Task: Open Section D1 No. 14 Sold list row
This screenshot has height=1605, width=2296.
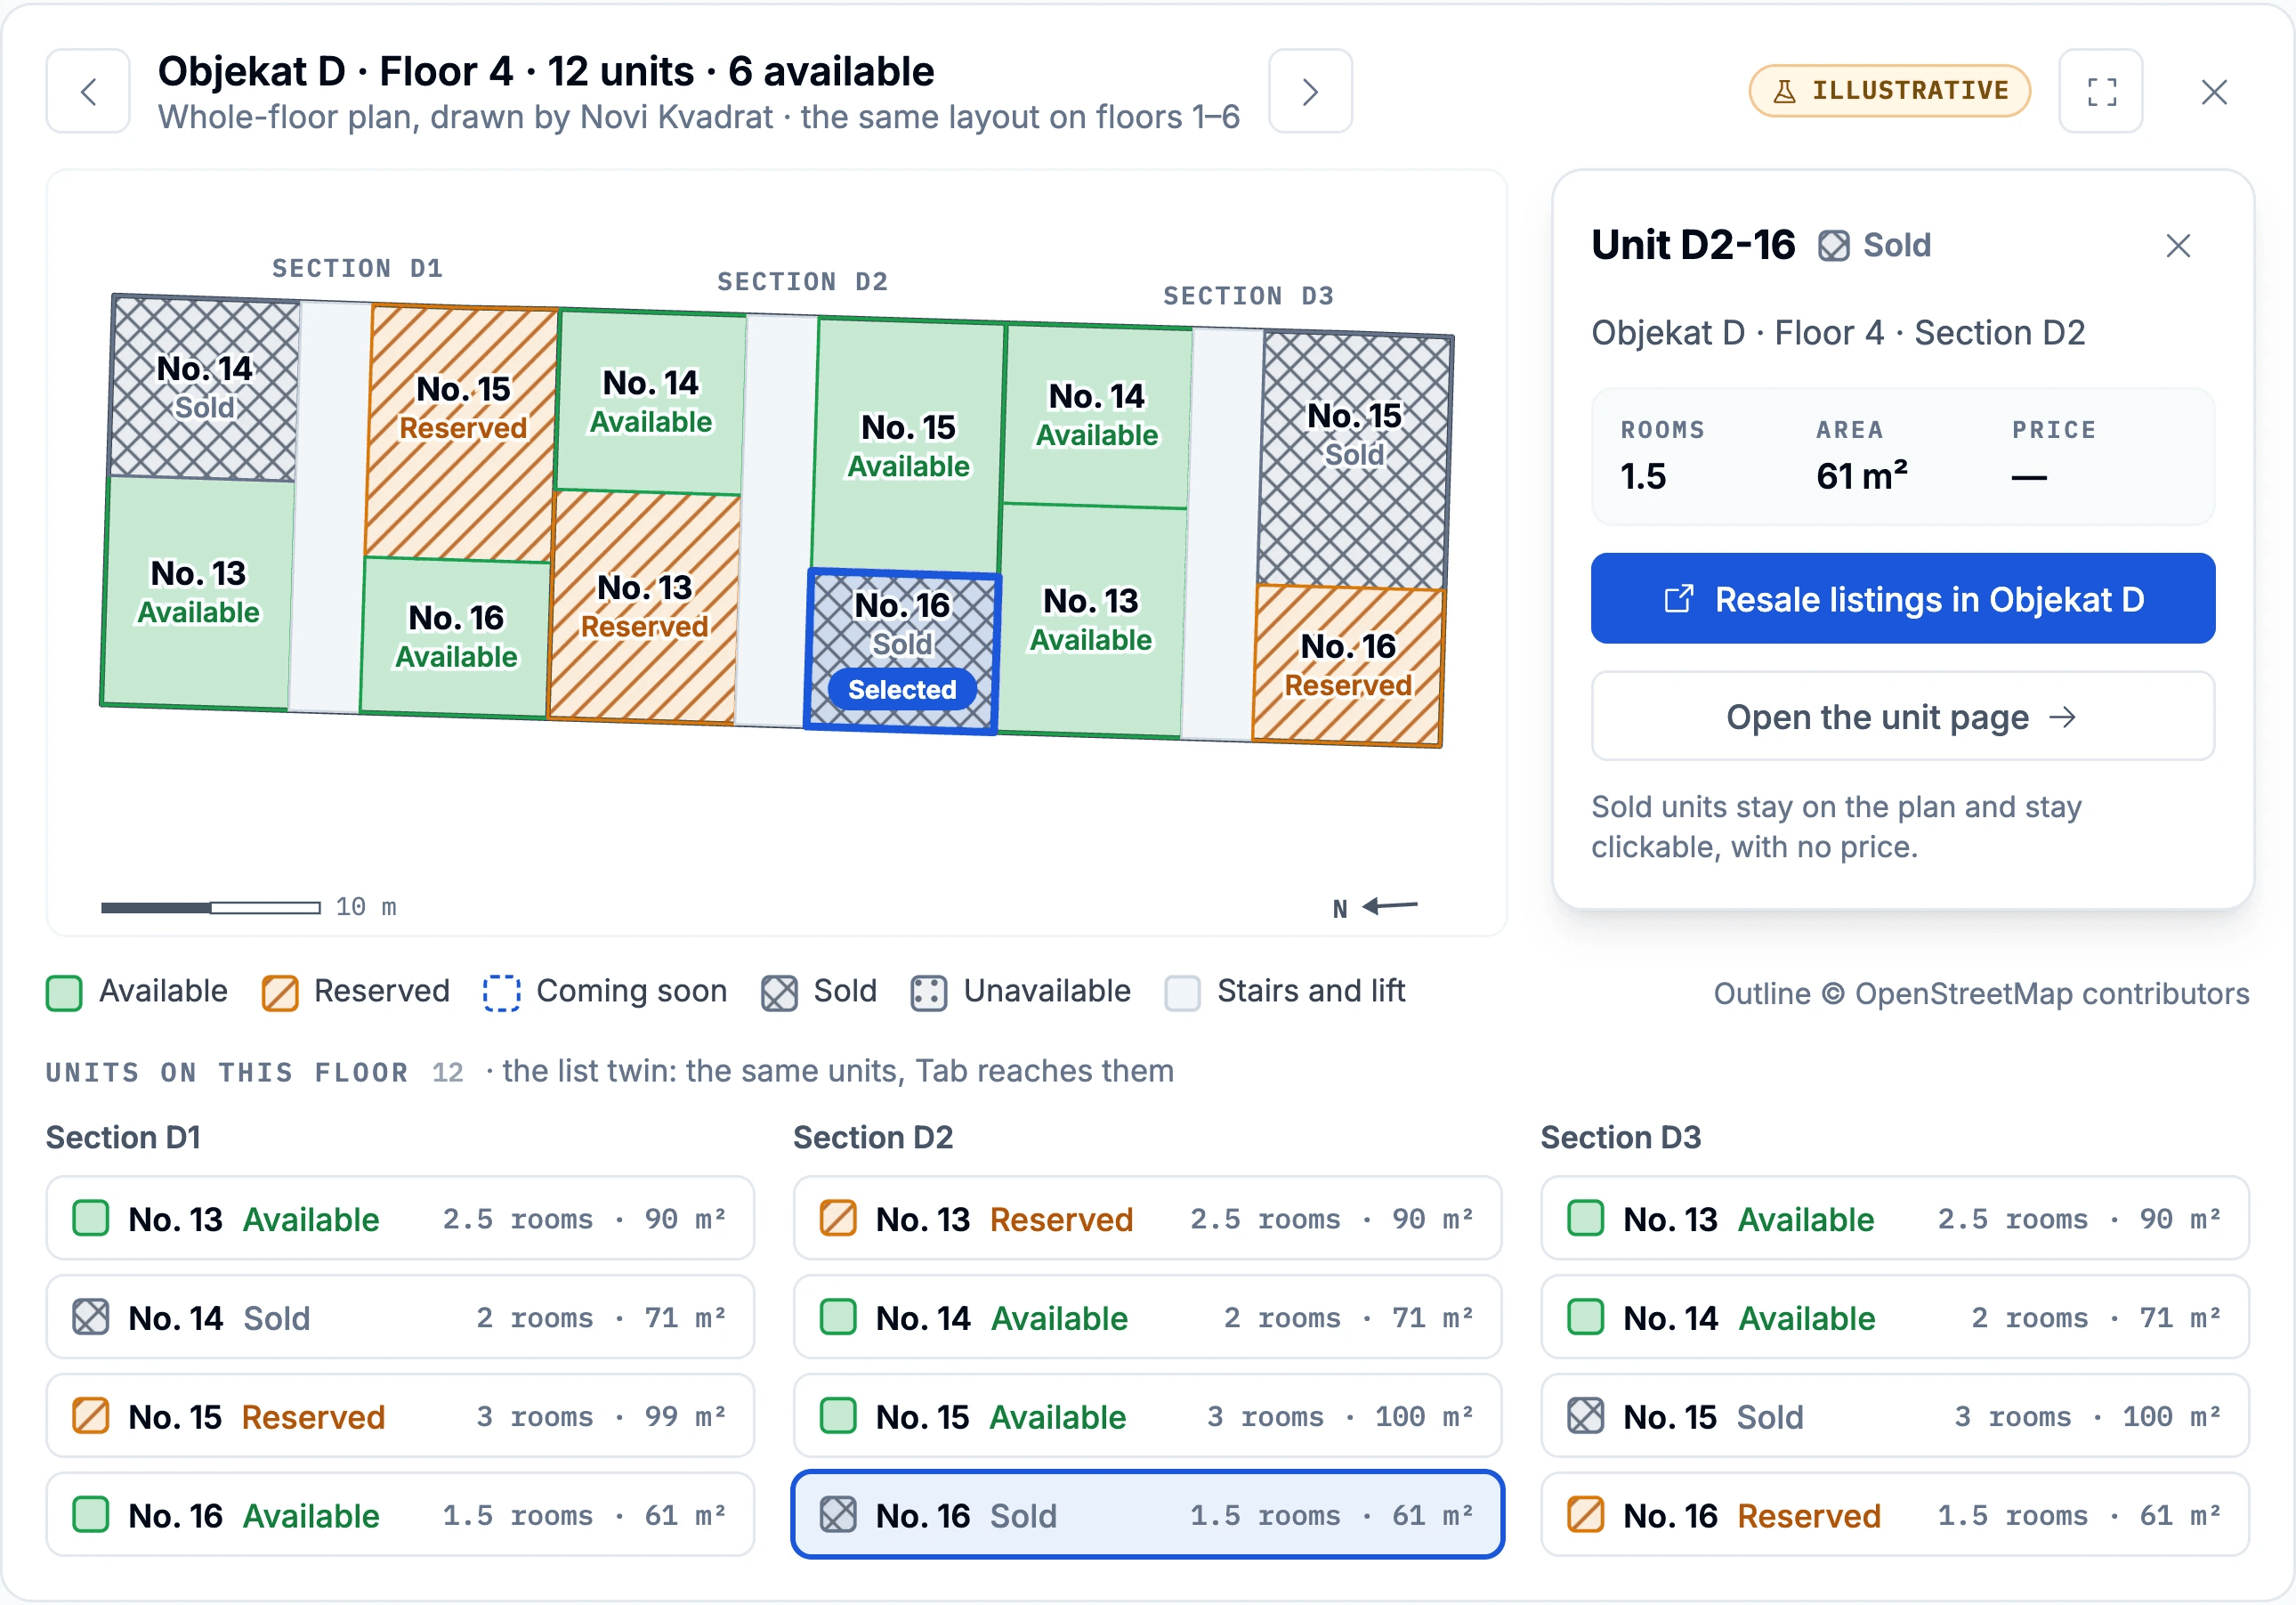Action: [x=400, y=1317]
